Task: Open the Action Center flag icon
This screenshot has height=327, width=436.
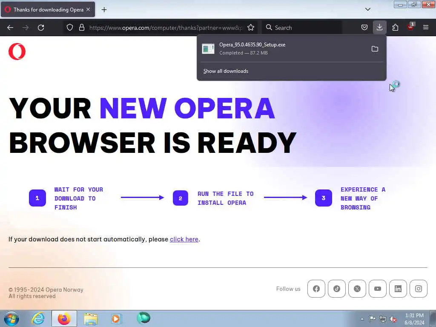Action: (x=372, y=318)
